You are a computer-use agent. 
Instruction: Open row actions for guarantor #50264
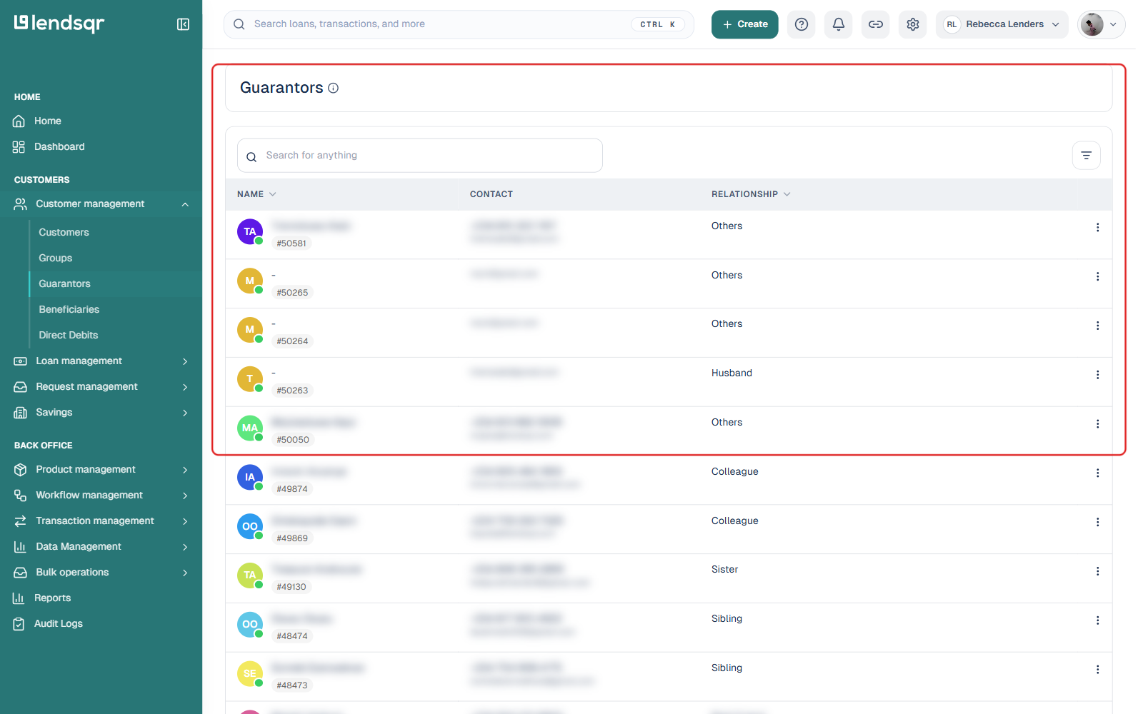(x=1097, y=326)
